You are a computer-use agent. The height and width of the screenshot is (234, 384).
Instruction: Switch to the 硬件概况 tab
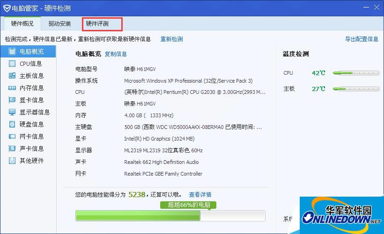pos(22,24)
